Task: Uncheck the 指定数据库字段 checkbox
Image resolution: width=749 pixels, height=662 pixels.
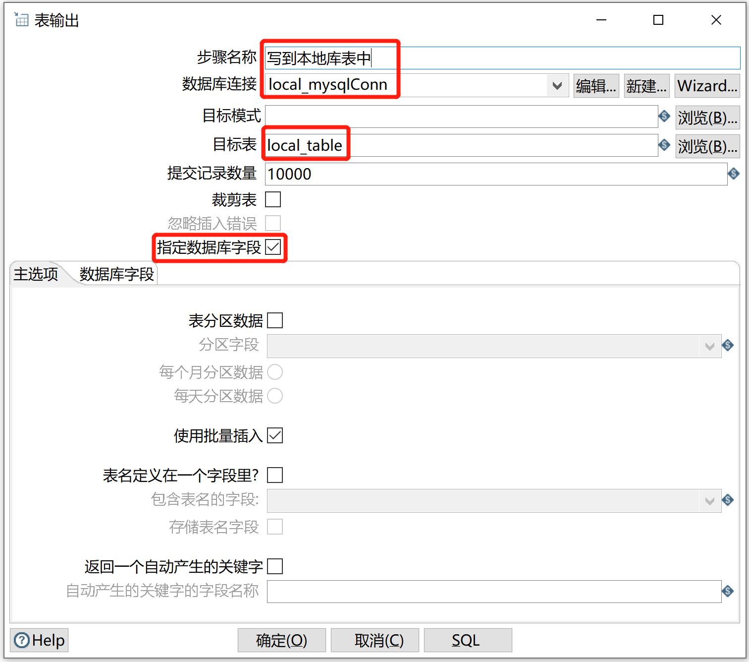Action: point(273,247)
